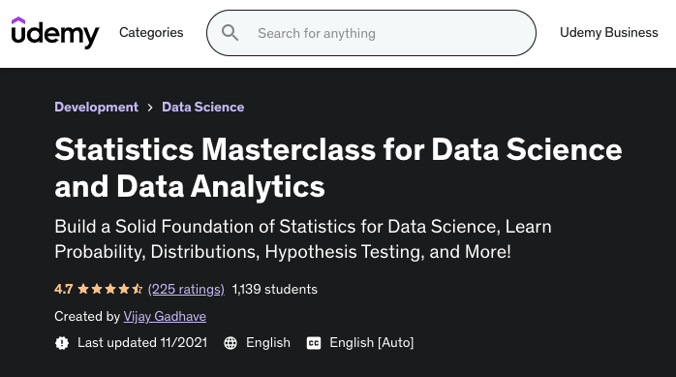Open the 225 ratings link

(186, 289)
